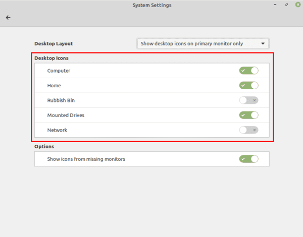Select the Mounted Drives row label
This screenshot has width=303, height=237.
66,115
